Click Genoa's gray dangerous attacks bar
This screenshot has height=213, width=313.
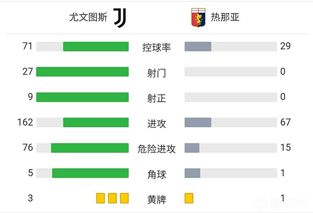pos(192,148)
